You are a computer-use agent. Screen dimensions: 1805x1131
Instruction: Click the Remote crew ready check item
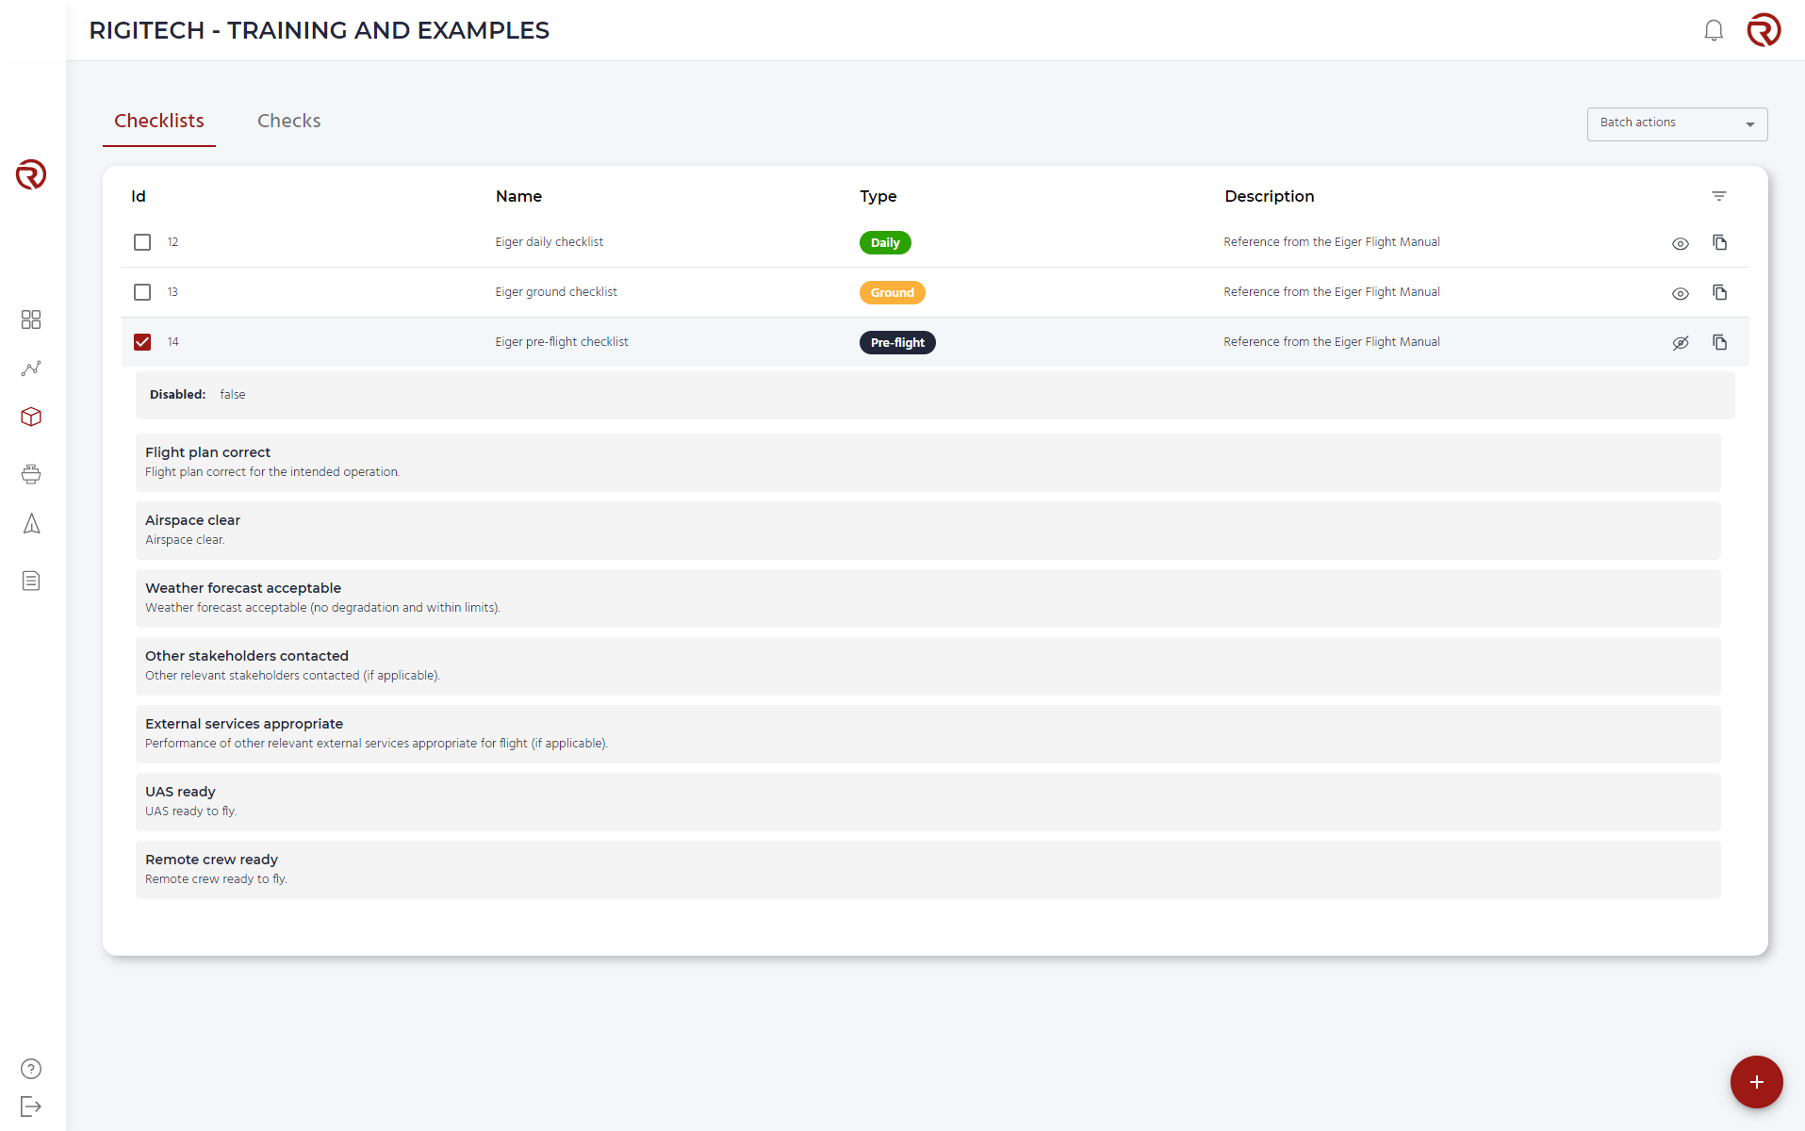coord(928,869)
